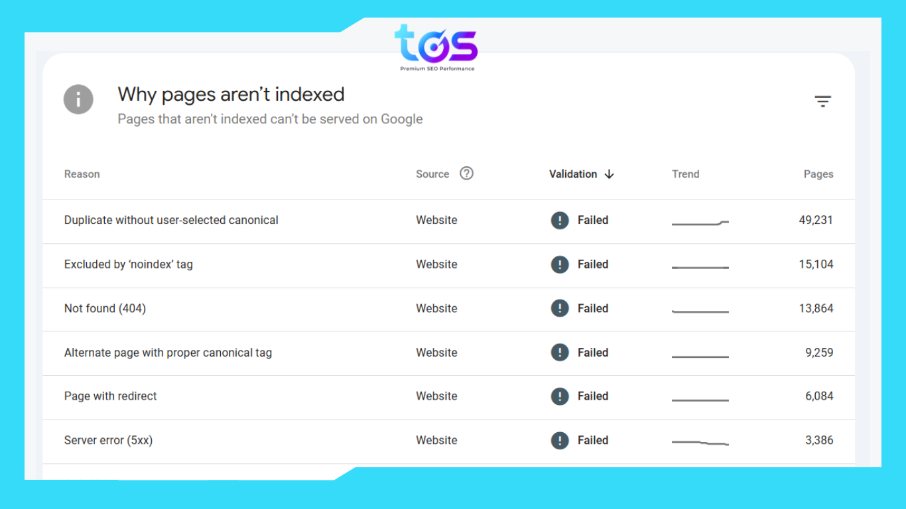Image resolution: width=906 pixels, height=509 pixels.
Task: Click the Source column help icon
Action: click(x=467, y=174)
